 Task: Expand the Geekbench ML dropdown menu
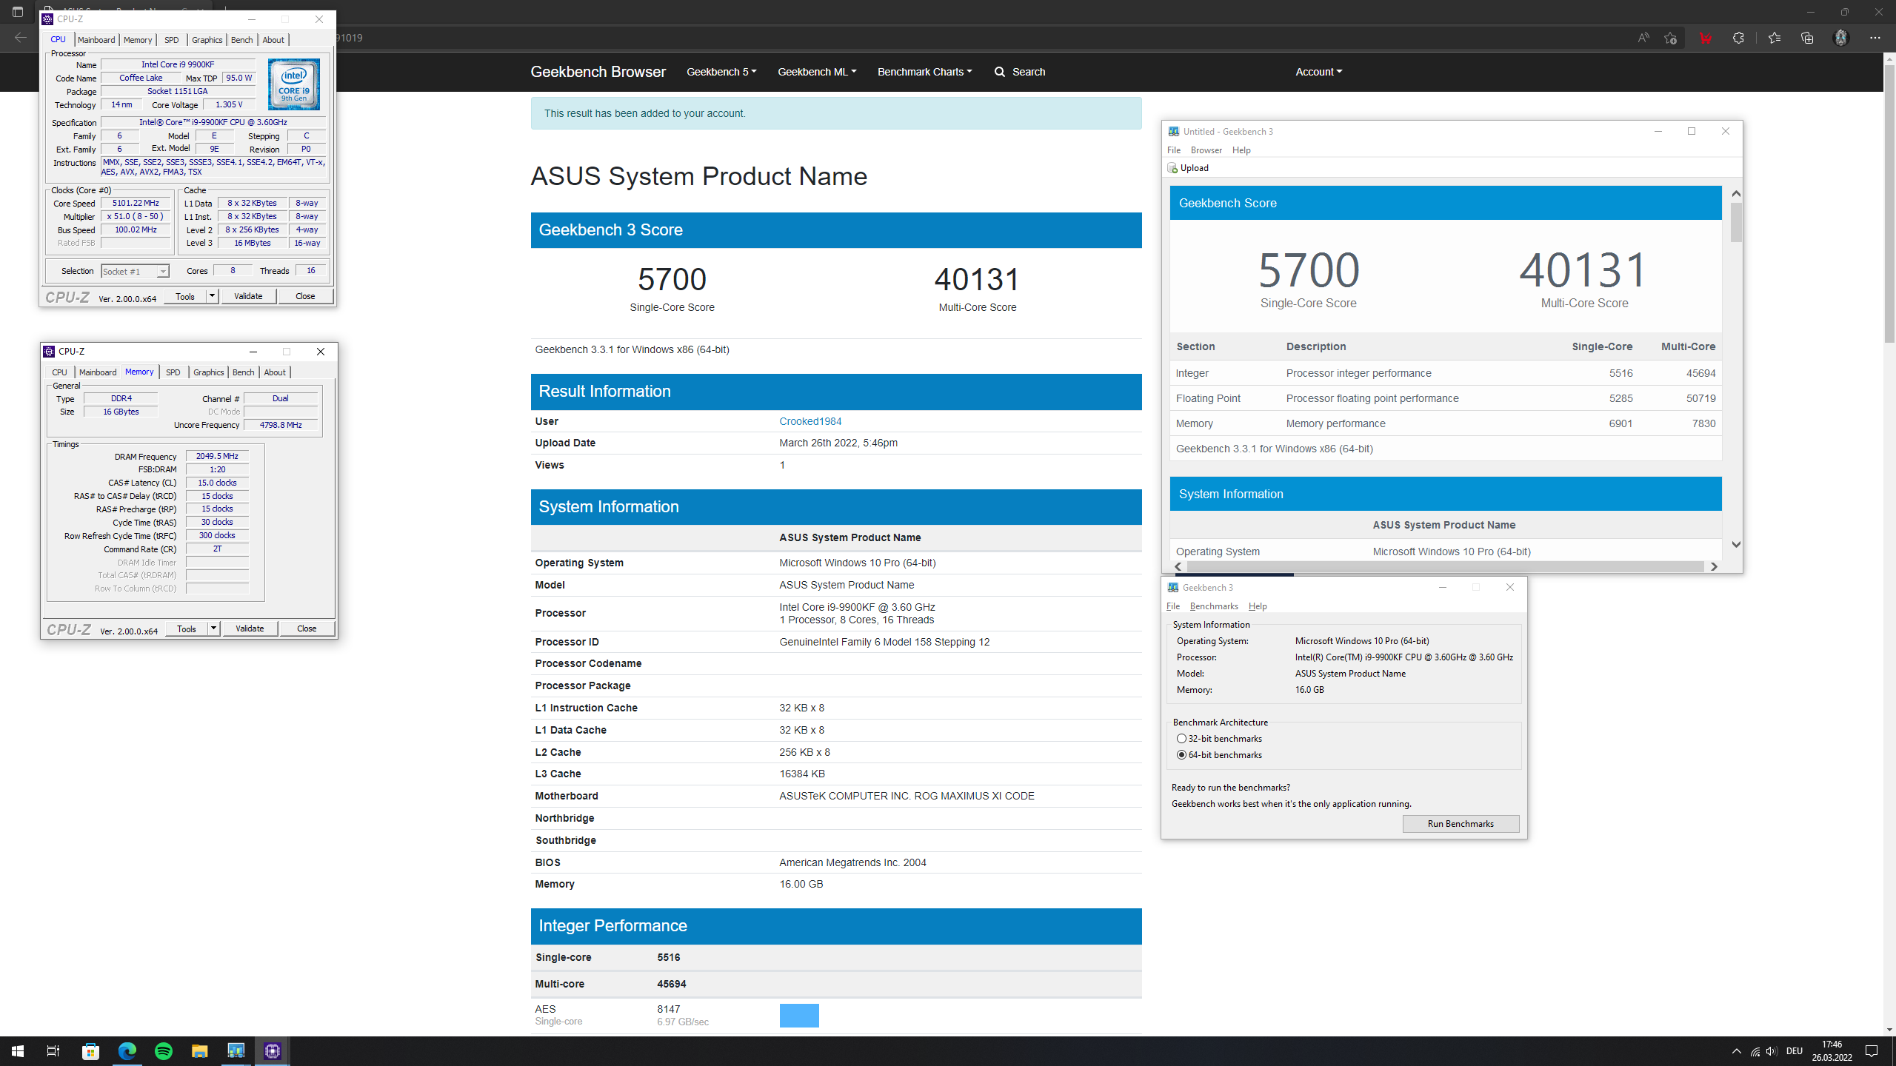[817, 72]
